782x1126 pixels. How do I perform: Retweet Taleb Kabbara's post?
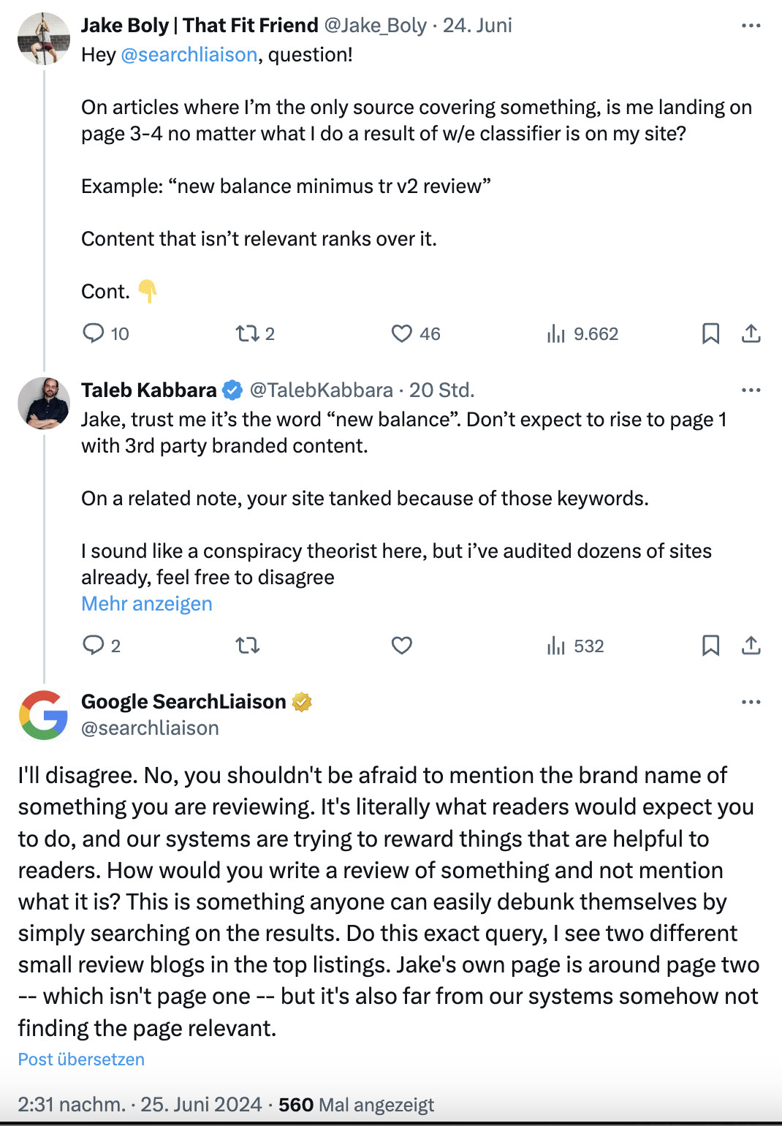tap(247, 646)
